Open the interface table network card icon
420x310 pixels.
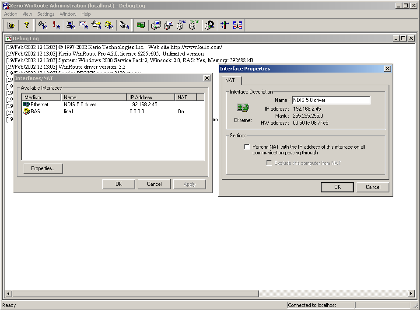pos(141,25)
